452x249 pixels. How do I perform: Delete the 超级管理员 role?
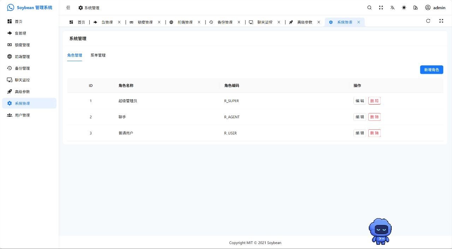pos(374,101)
